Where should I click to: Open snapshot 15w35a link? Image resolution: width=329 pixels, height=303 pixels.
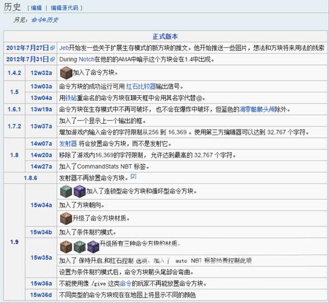click(41, 258)
